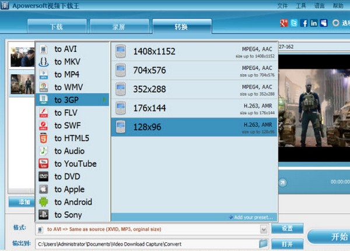Select the to HTML5 format option

click(71, 138)
